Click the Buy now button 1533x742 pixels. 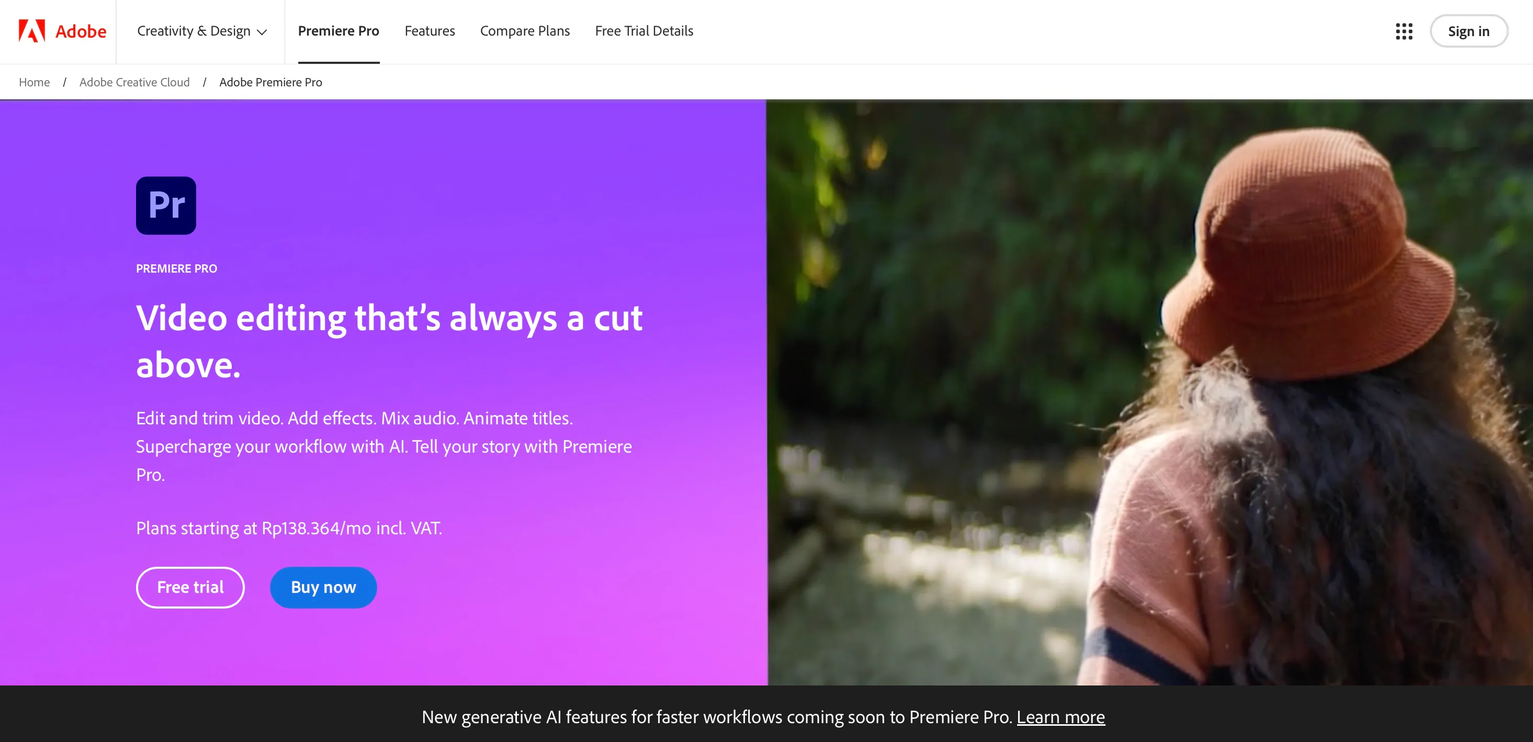pos(324,587)
